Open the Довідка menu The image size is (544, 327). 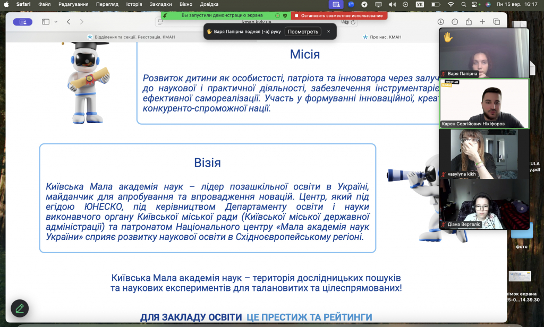click(x=209, y=4)
